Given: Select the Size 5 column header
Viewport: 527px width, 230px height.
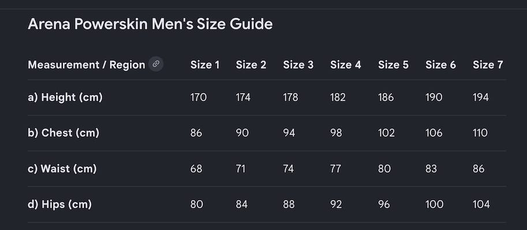Looking at the screenshot, I should click(x=394, y=64).
